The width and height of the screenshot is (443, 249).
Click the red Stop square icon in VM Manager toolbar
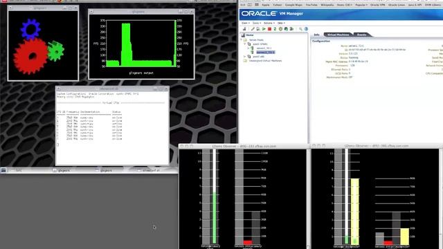pos(269,29)
